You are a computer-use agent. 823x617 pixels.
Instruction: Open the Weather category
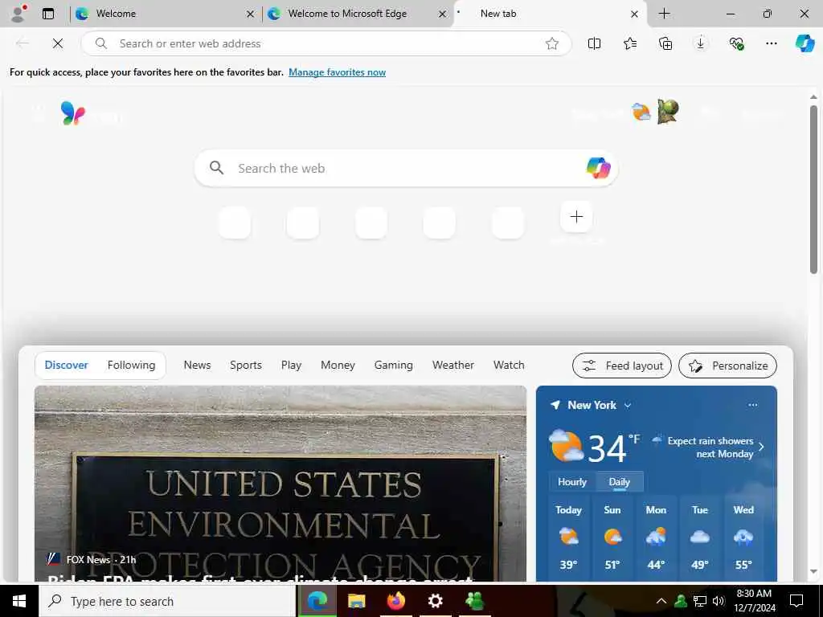pos(453,366)
